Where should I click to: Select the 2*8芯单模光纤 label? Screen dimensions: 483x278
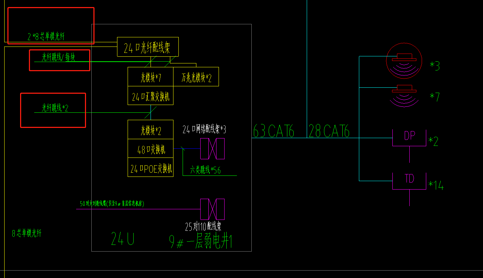(46, 36)
